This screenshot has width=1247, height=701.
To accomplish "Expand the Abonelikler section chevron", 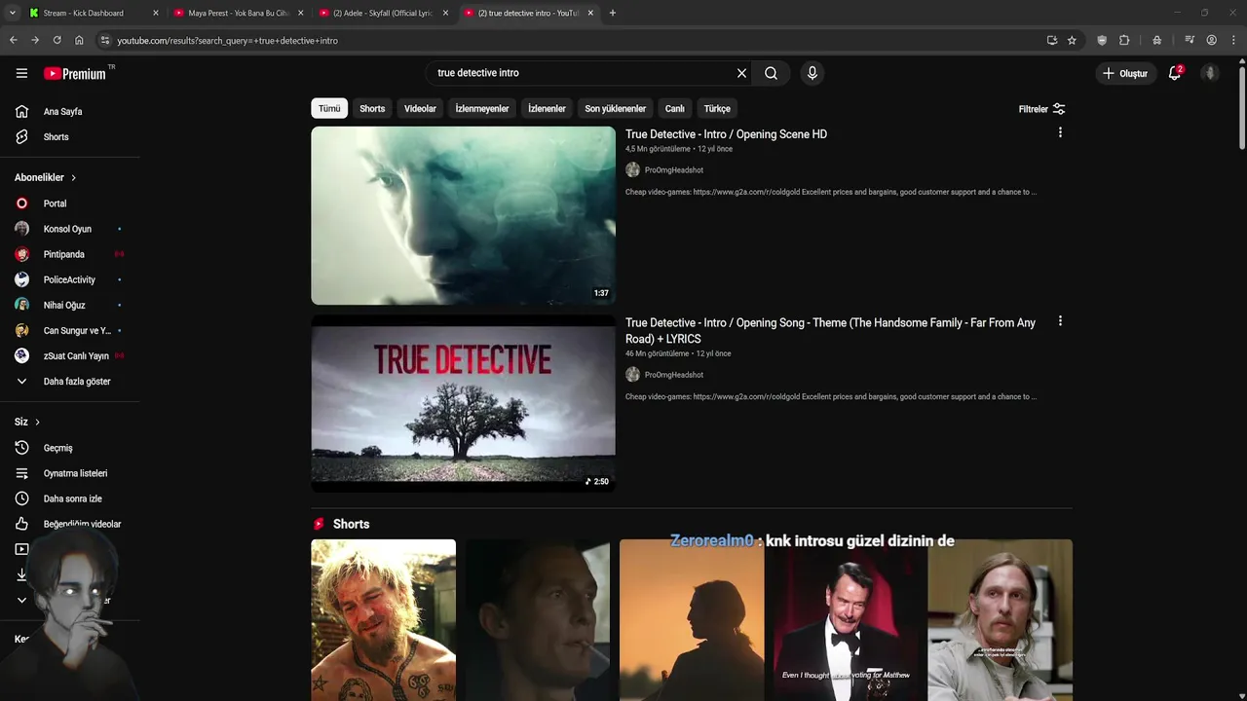I will (73, 178).
